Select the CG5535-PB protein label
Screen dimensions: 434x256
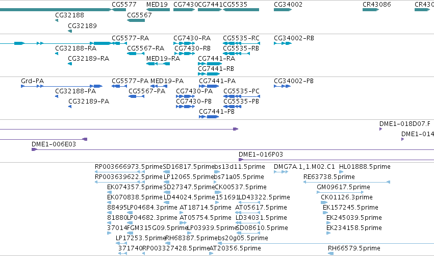point(241,101)
